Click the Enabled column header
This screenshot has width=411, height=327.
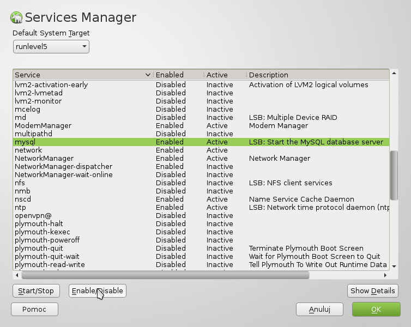point(177,75)
